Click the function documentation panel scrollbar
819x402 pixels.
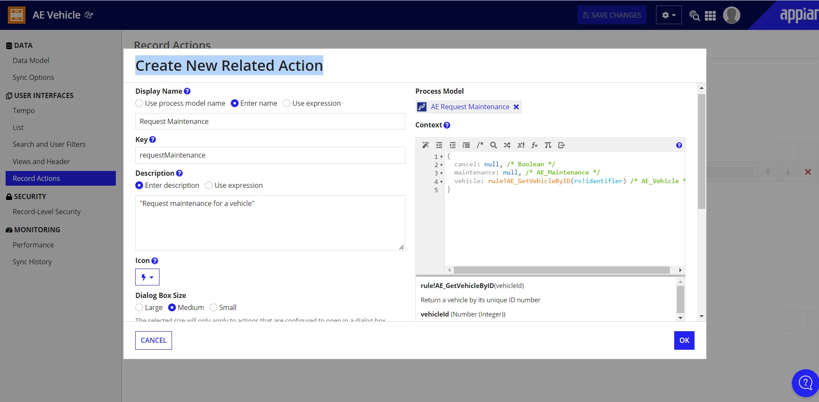[x=680, y=299]
